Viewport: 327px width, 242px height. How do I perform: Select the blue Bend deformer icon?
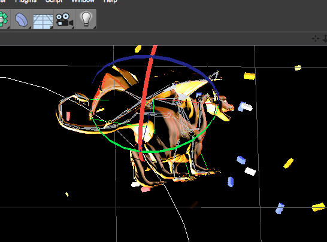[22, 19]
